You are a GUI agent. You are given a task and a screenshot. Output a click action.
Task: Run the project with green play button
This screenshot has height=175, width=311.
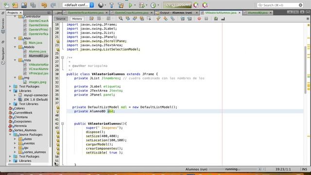click(x=130, y=5)
